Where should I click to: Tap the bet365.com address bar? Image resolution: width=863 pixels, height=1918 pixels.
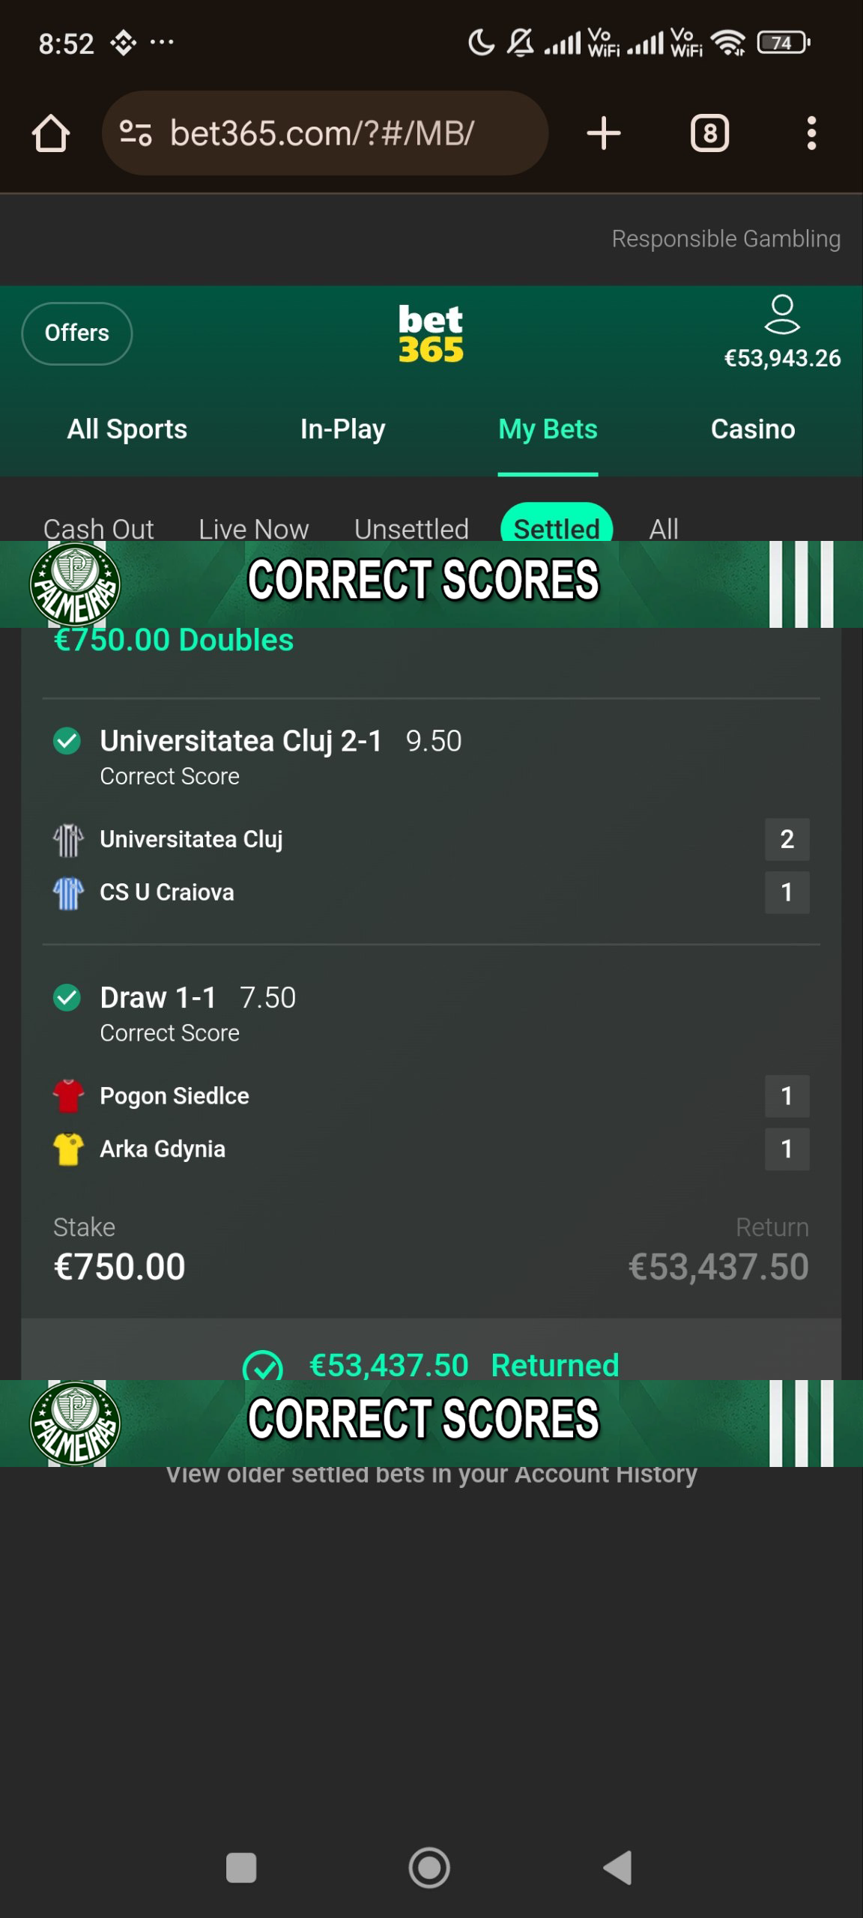pos(325,133)
